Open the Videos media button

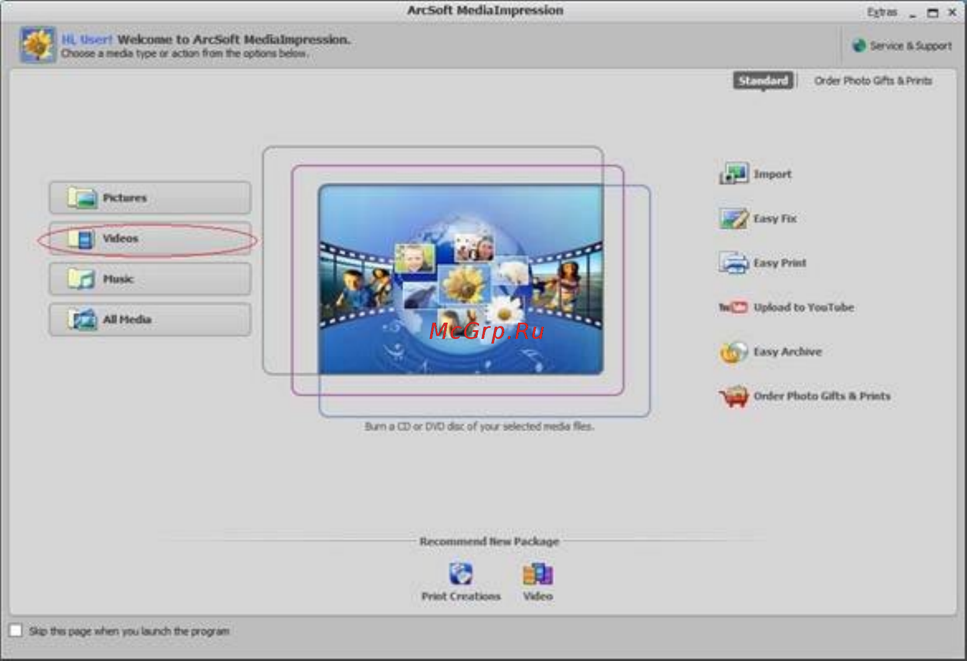coord(150,238)
